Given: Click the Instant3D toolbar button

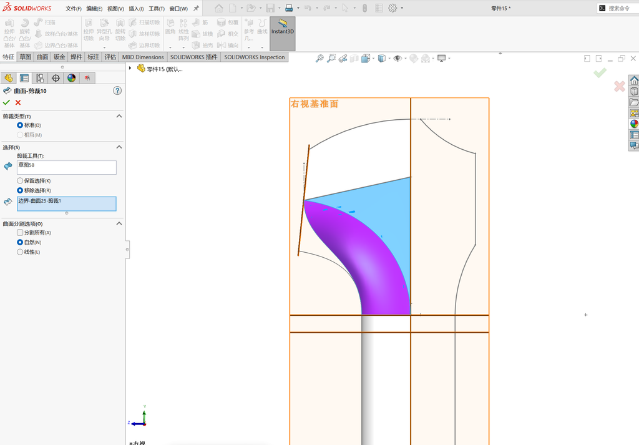Looking at the screenshot, I should click(x=283, y=34).
